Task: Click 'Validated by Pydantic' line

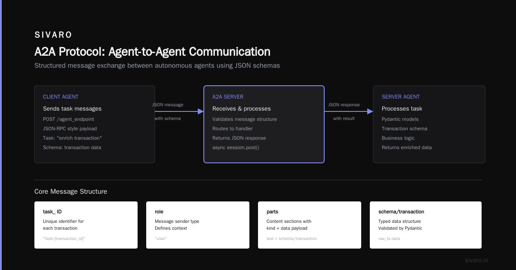Action: point(400,228)
